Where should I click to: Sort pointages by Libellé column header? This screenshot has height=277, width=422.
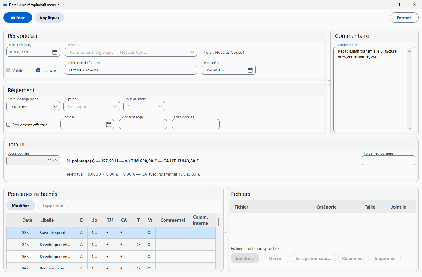click(x=47, y=220)
